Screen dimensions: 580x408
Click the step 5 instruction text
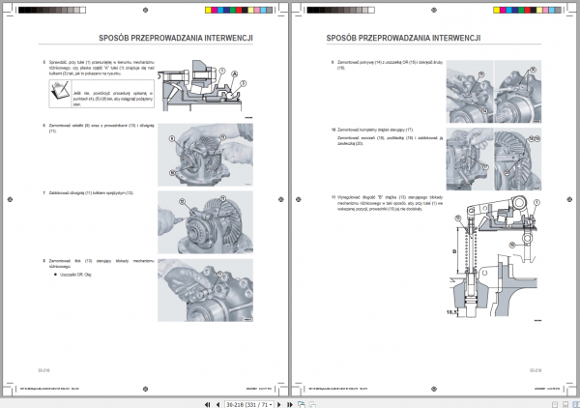click(x=101, y=68)
